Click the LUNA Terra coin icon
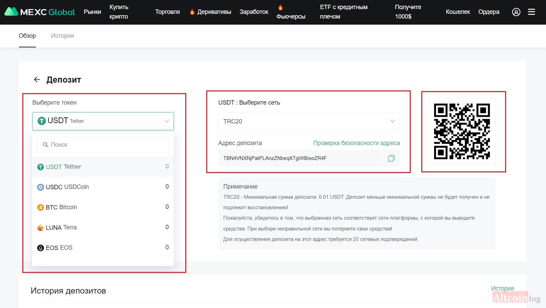Viewport: 546px width, 308px height. pos(41,228)
